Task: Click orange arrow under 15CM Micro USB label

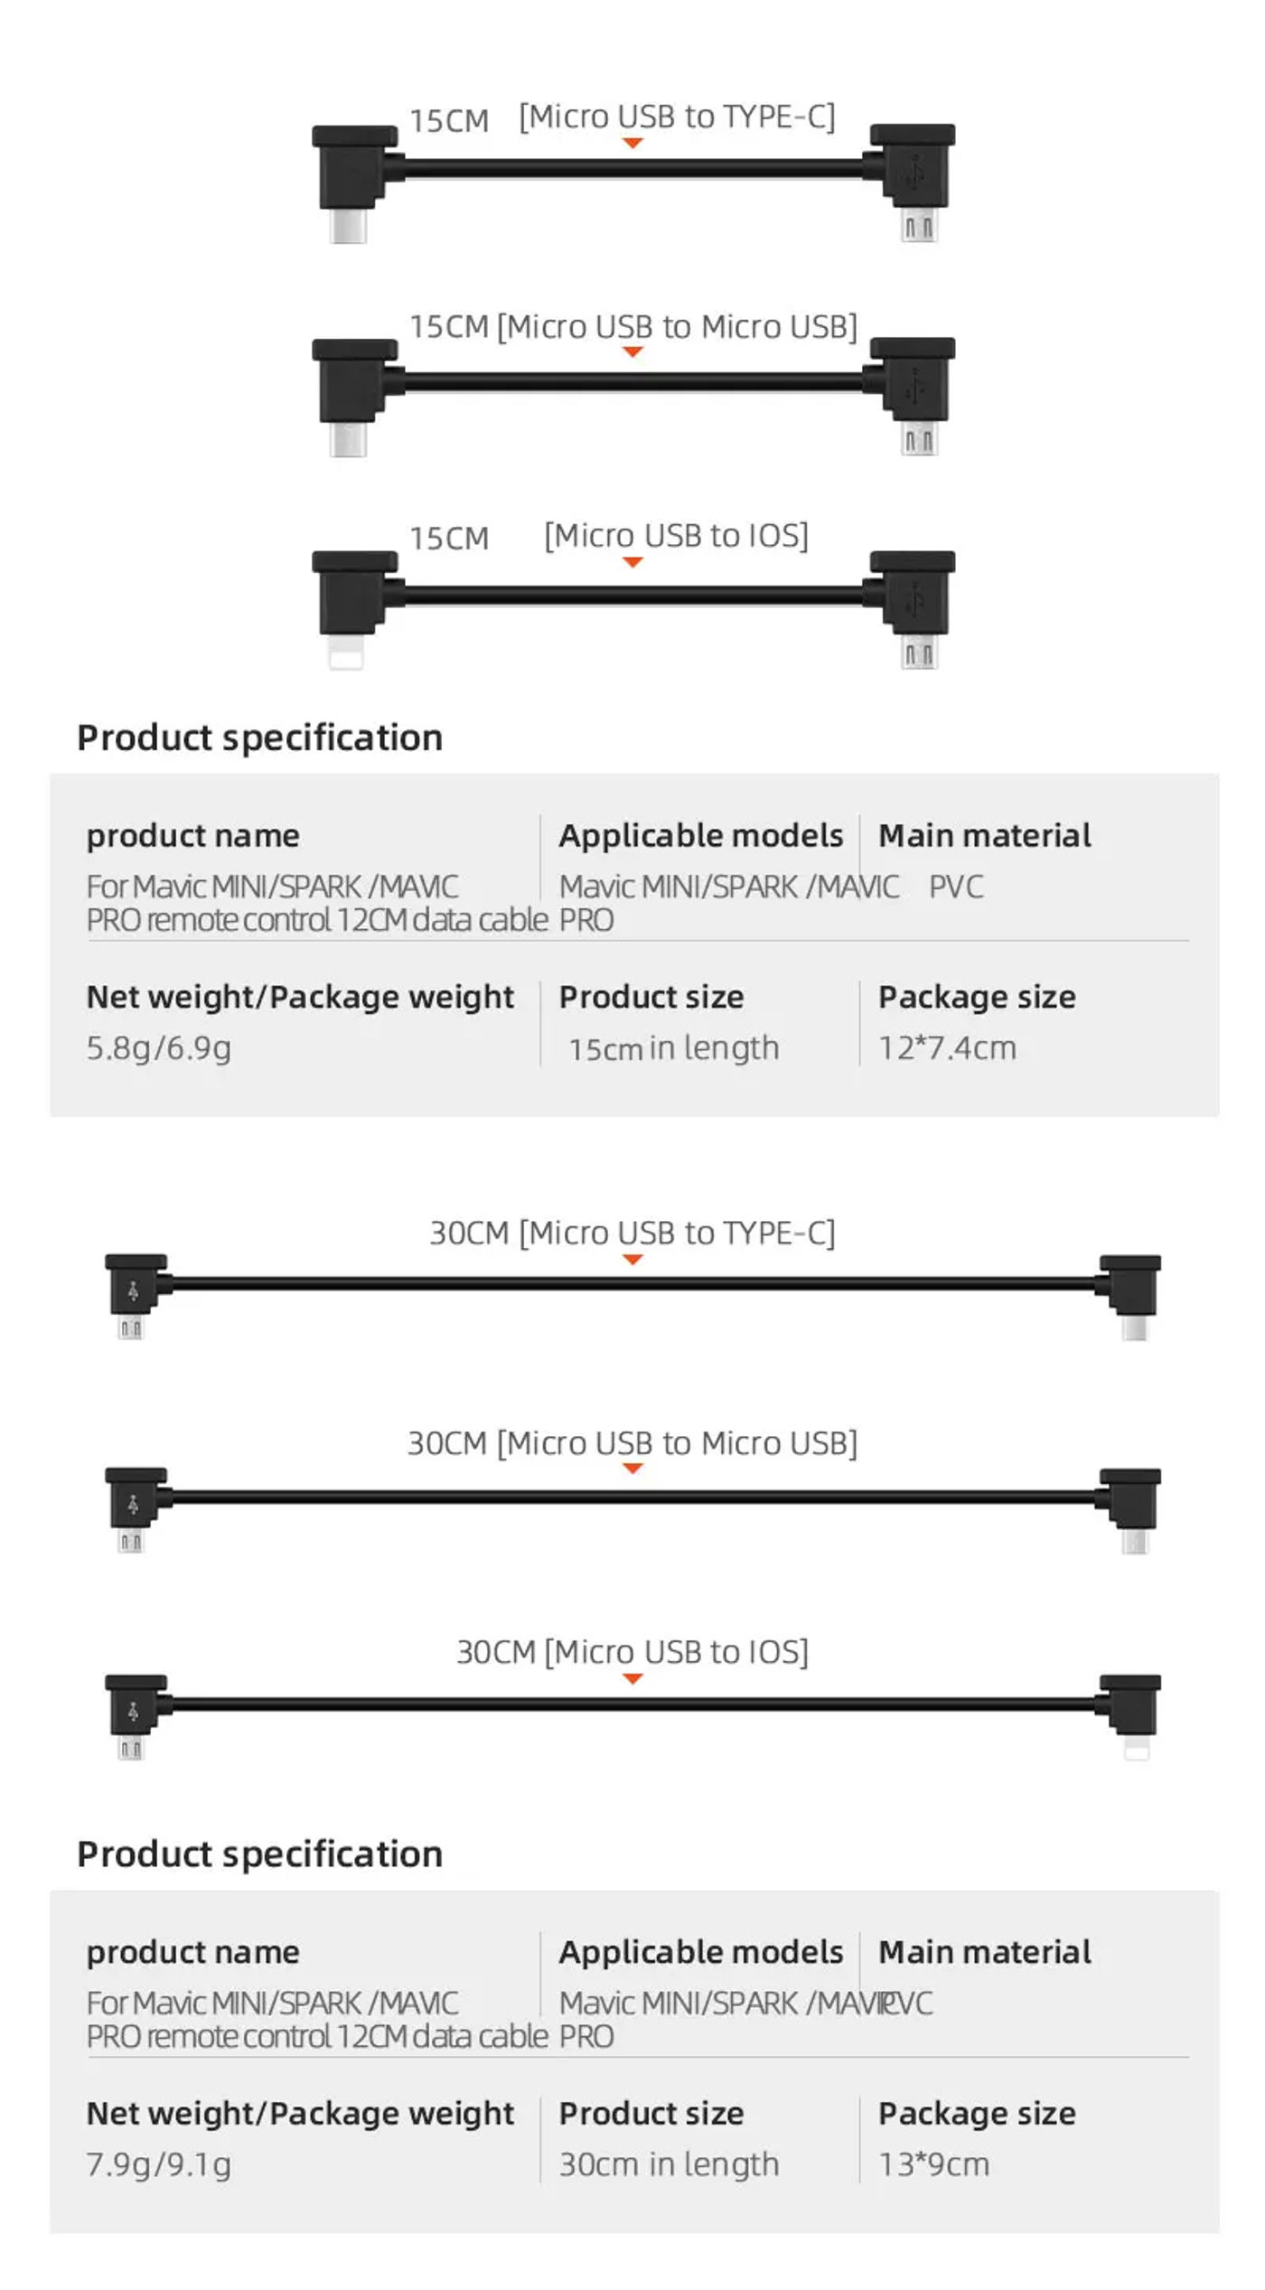Action: tap(632, 352)
